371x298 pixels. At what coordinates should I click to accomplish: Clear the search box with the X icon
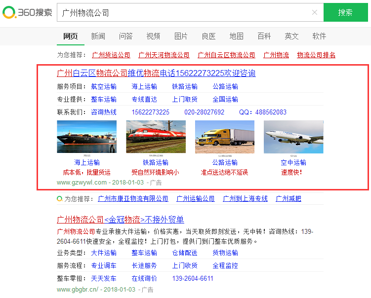[x=315, y=12]
